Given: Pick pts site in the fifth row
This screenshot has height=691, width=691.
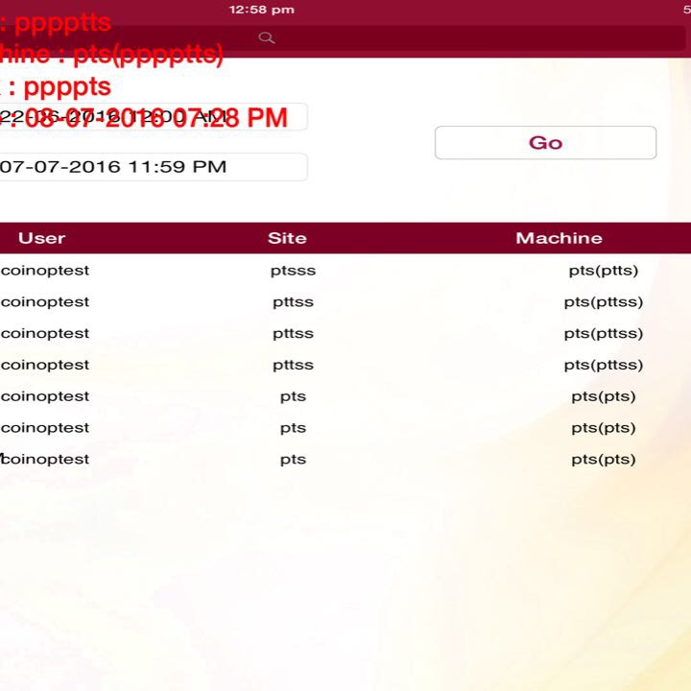Looking at the screenshot, I should 293,396.
